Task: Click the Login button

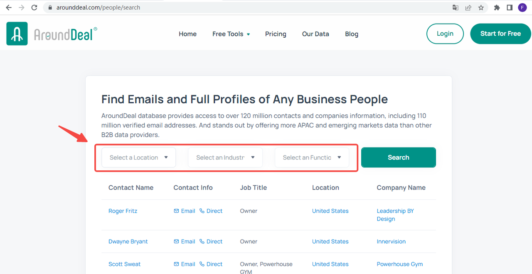Action: [445, 34]
